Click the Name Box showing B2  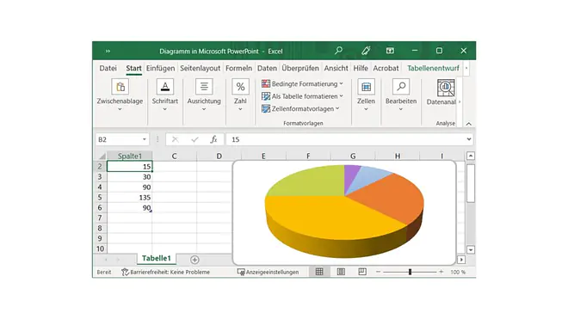(118, 139)
